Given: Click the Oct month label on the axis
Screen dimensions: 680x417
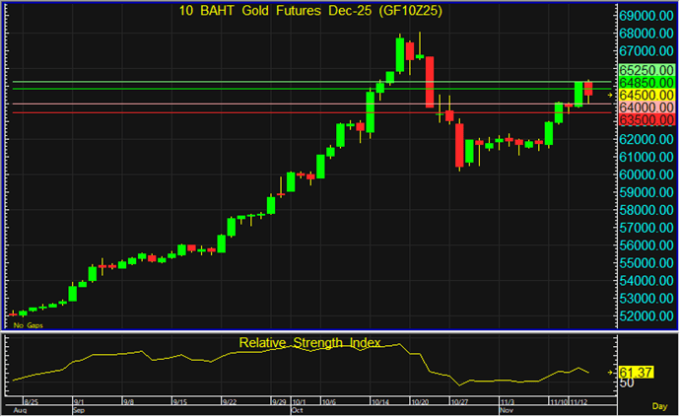Looking at the screenshot, I should [297, 410].
